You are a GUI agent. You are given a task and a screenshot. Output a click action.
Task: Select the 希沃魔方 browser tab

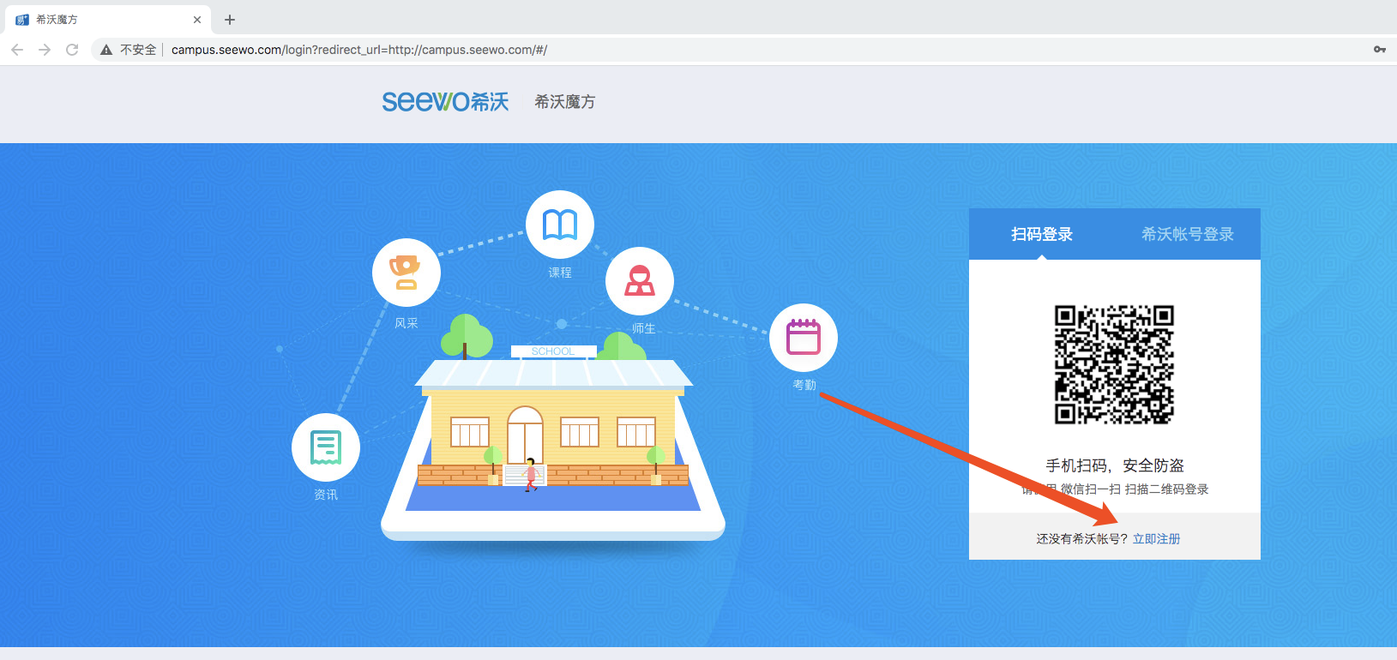coord(107,20)
